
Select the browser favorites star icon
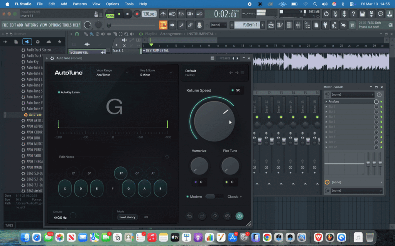pyautogui.click(x=59, y=42)
